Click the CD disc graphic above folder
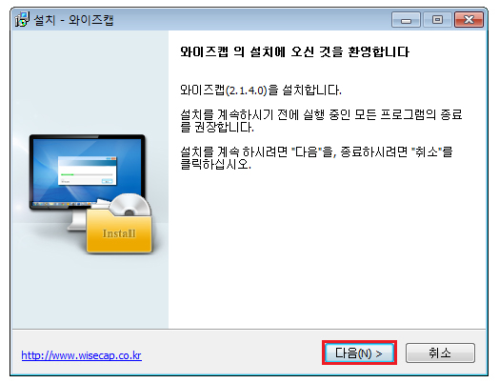This screenshot has height=383, width=499. tap(130, 205)
